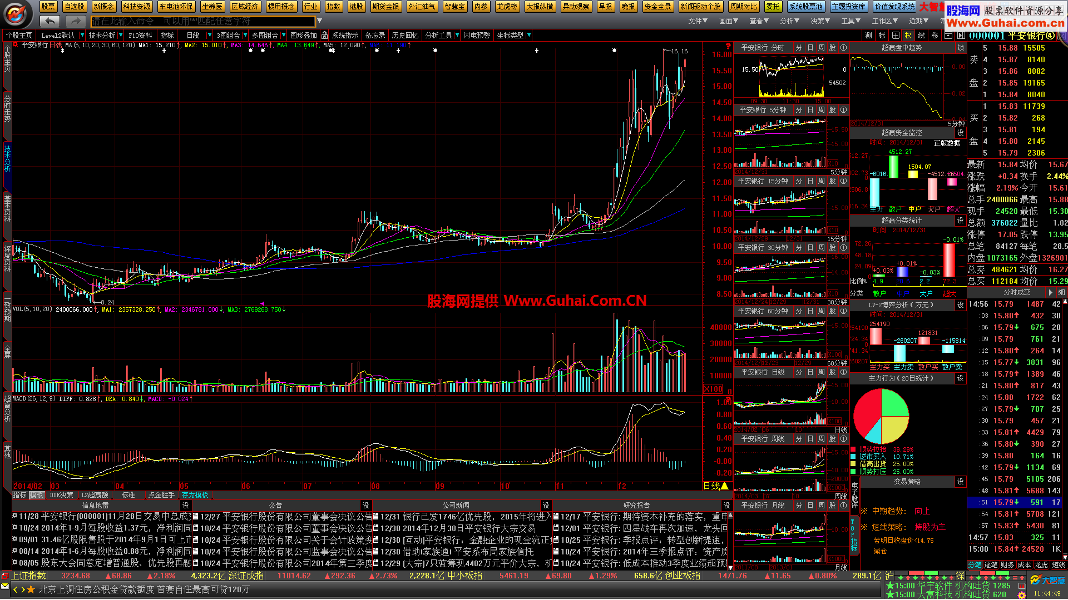Toggle 周 period on 平安银行 30分钟 mini chart
The image size is (1068, 600).
click(x=822, y=248)
